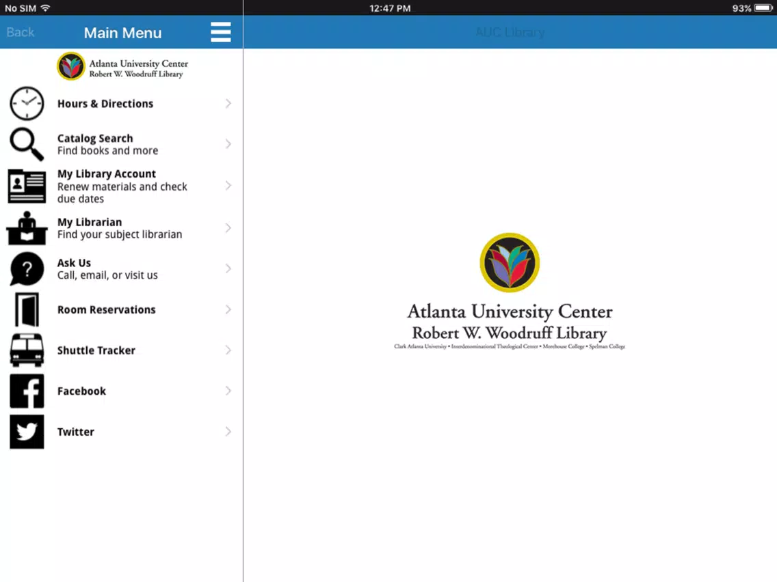Viewport: 777px width, 582px height.
Task: Tap 'Renew materials and check due dates' text
Action: click(122, 193)
